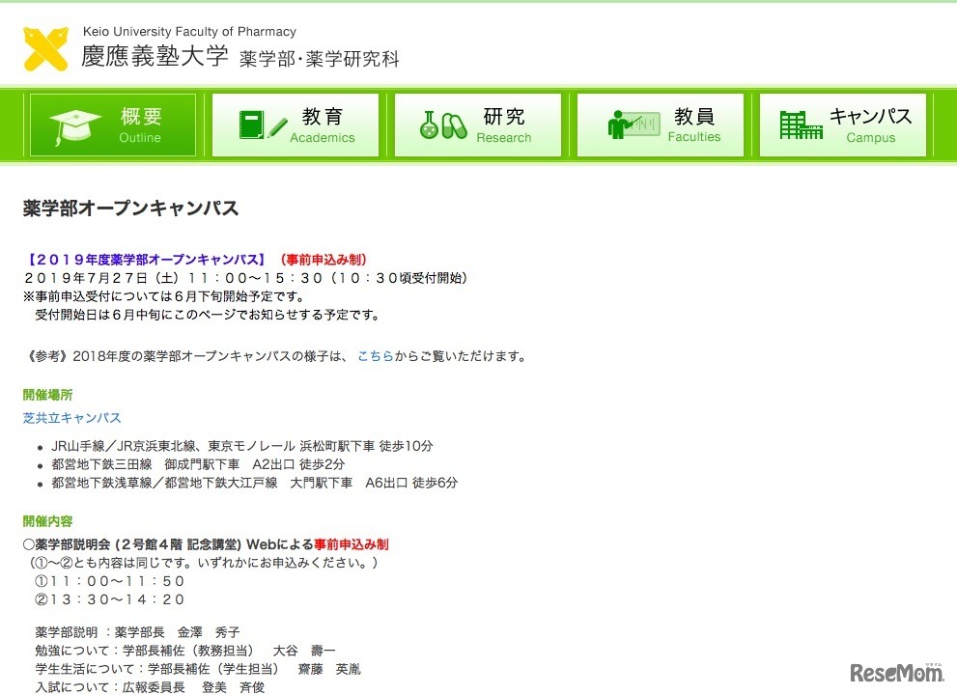Switch to the 教育 Academics tab
957x695 pixels.
295,124
